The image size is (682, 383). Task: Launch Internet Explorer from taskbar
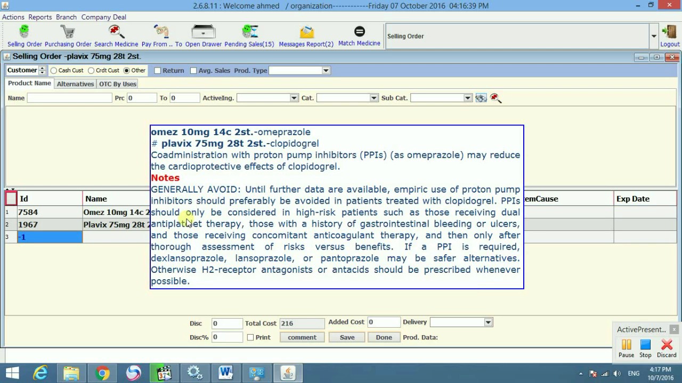40,373
